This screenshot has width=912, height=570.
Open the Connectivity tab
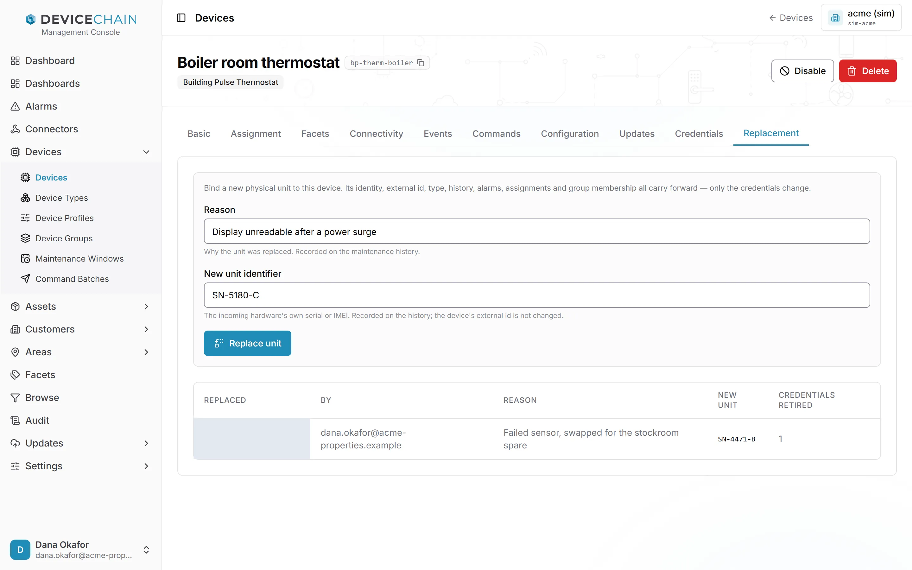tap(376, 133)
